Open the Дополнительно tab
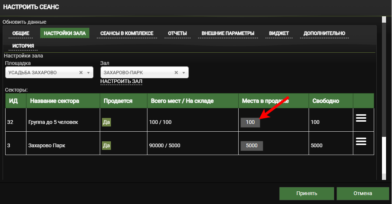 (324, 33)
